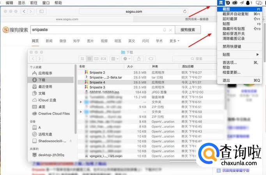
Task: Open the 帮助 menu bar item
Action: pos(58,3)
